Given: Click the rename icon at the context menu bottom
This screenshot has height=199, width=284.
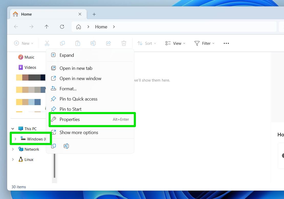Looking at the screenshot, I should click(x=66, y=146).
